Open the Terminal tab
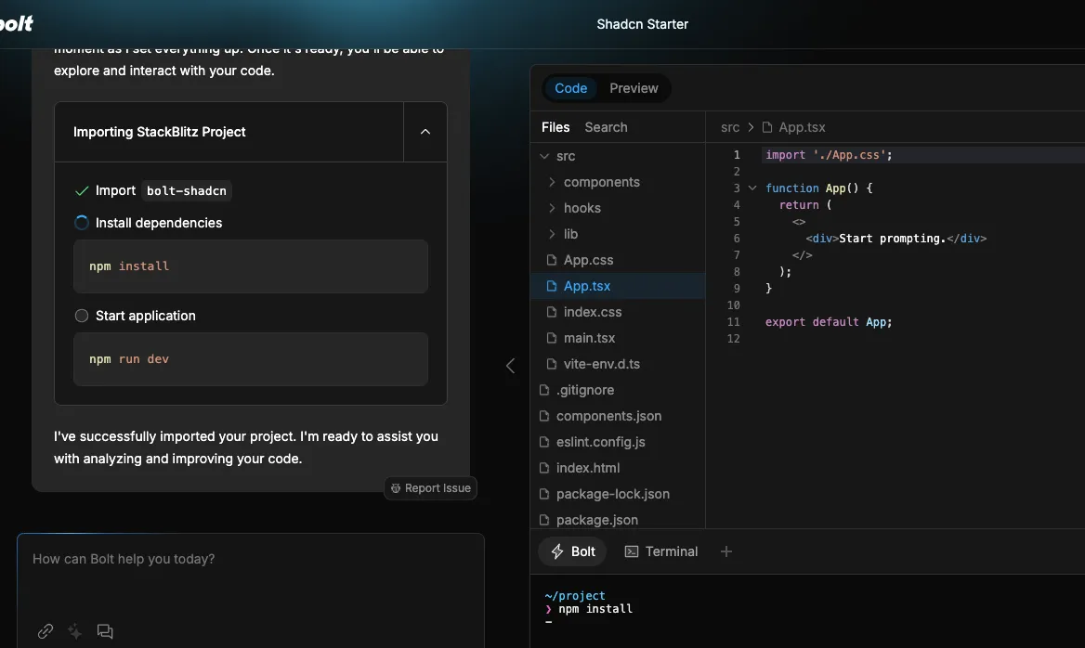Viewport: 1085px width, 648px height. (x=661, y=551)
